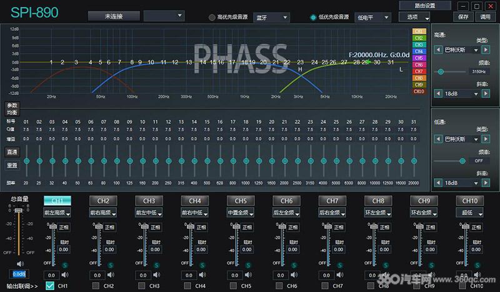Image resolution: width=500 pixels, height=292 pixels.
Task: Click the 调用 recall button
Action: pyautogui.click(x=486, y=17)
